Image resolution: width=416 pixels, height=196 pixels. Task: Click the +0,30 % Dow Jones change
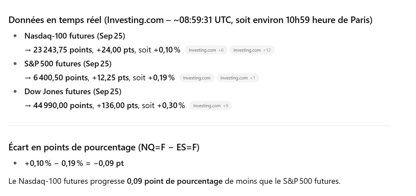coord(171,106)
